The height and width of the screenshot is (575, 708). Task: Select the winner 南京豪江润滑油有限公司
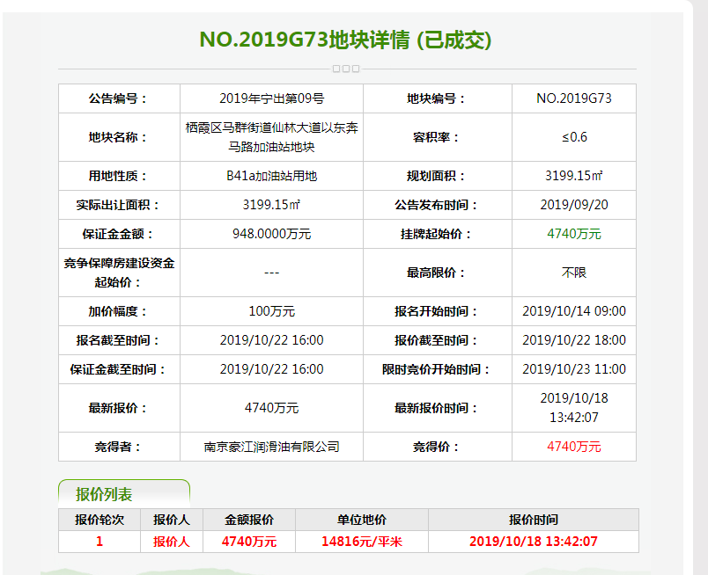coord(272,447)
